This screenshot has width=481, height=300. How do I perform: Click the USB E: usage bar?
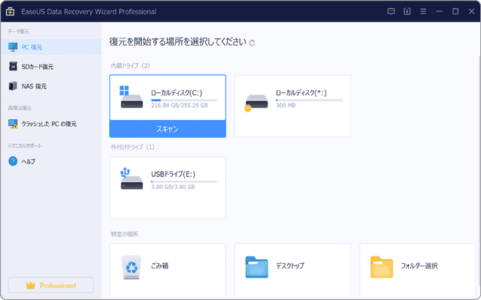pyautogui.click(x=184, y=181)
